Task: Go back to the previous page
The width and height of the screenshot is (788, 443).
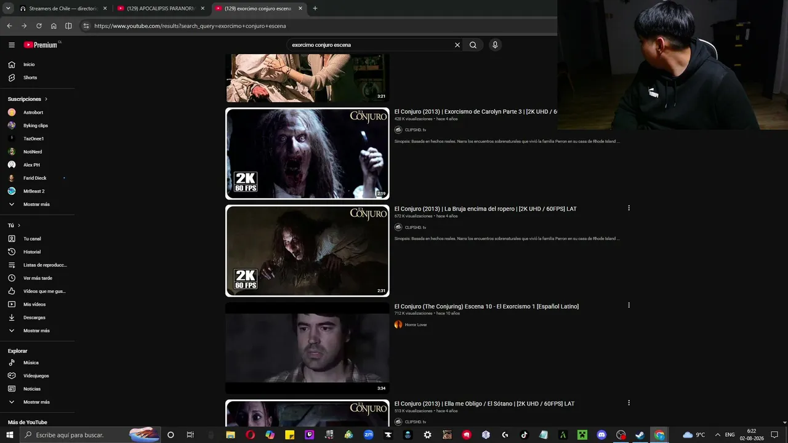Action: tap(9, 26)
